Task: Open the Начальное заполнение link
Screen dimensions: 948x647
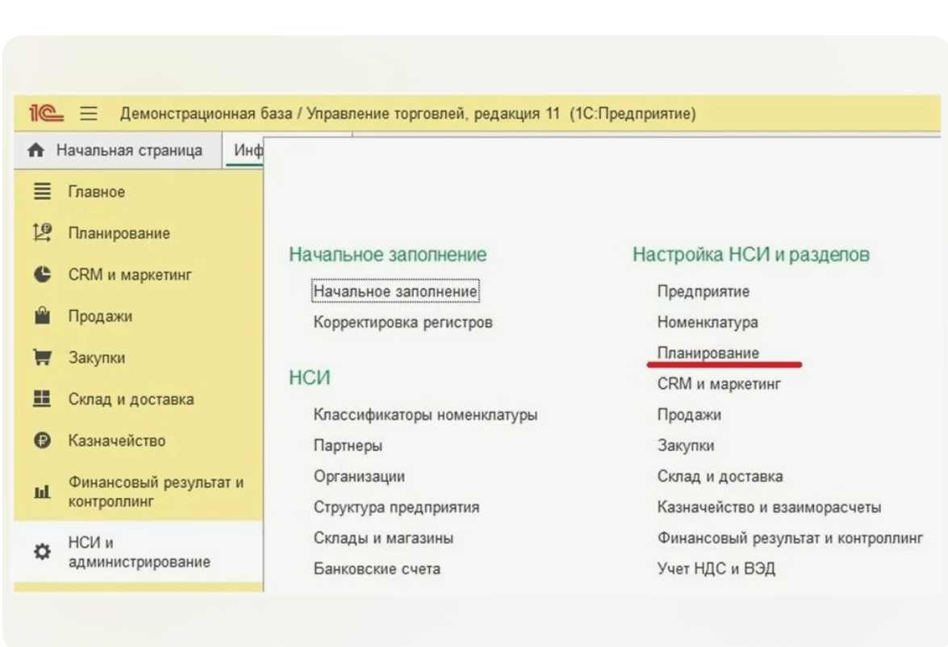Action: (395, 291)
